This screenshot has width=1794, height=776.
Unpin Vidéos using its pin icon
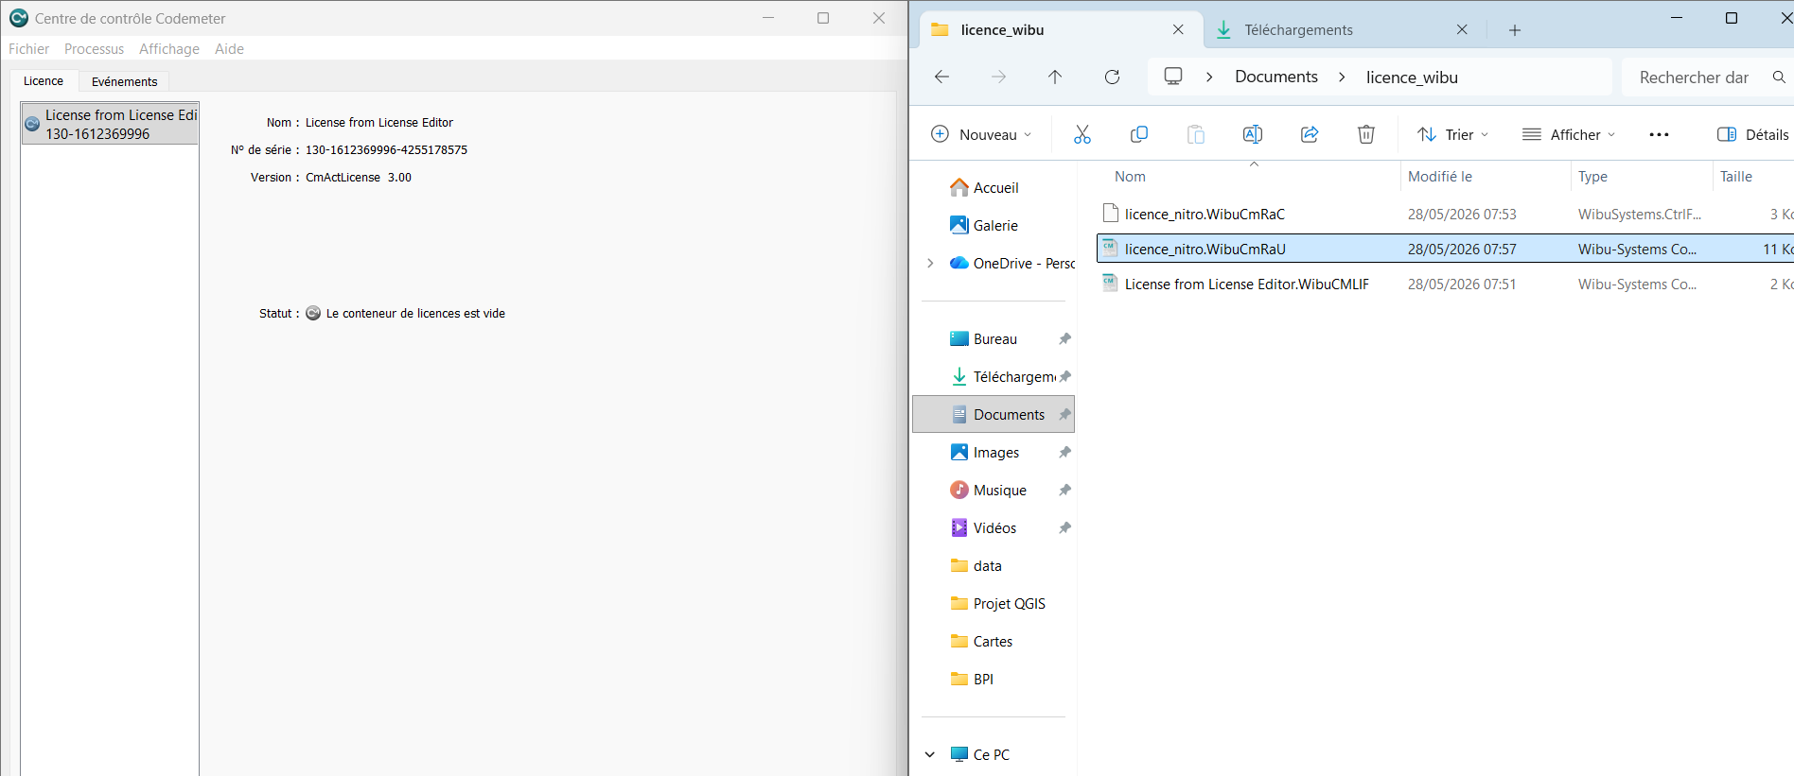point(1065,527)
